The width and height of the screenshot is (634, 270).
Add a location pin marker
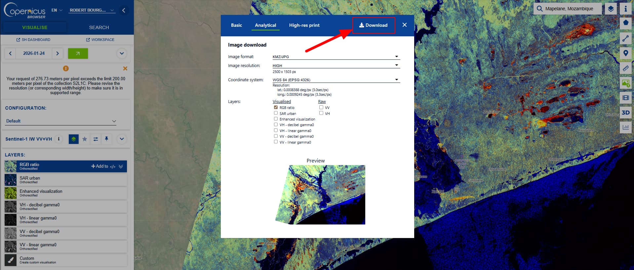(x=625, y=53)
